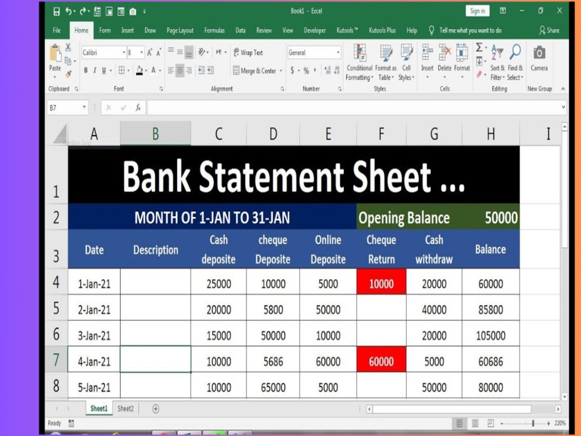Image resolution: width=581 pixels, height=436 pixels.
Task: Apply Percent Style
Action: (x=306, y=70)
